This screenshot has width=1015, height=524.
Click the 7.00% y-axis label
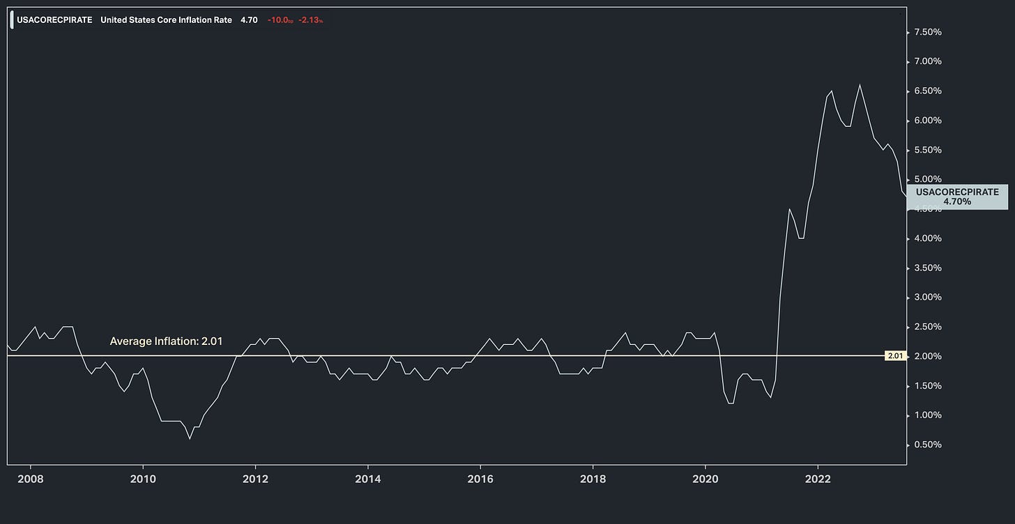click(x=926, y=61)
